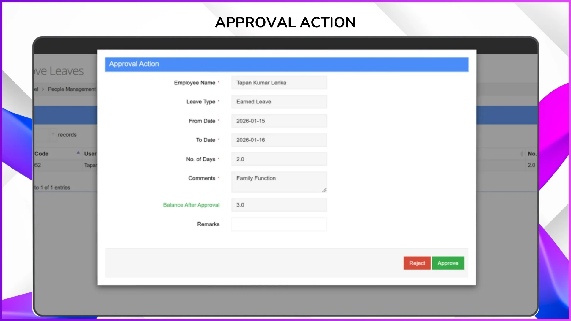Click the Leaves page heading

tap(59, 70)
